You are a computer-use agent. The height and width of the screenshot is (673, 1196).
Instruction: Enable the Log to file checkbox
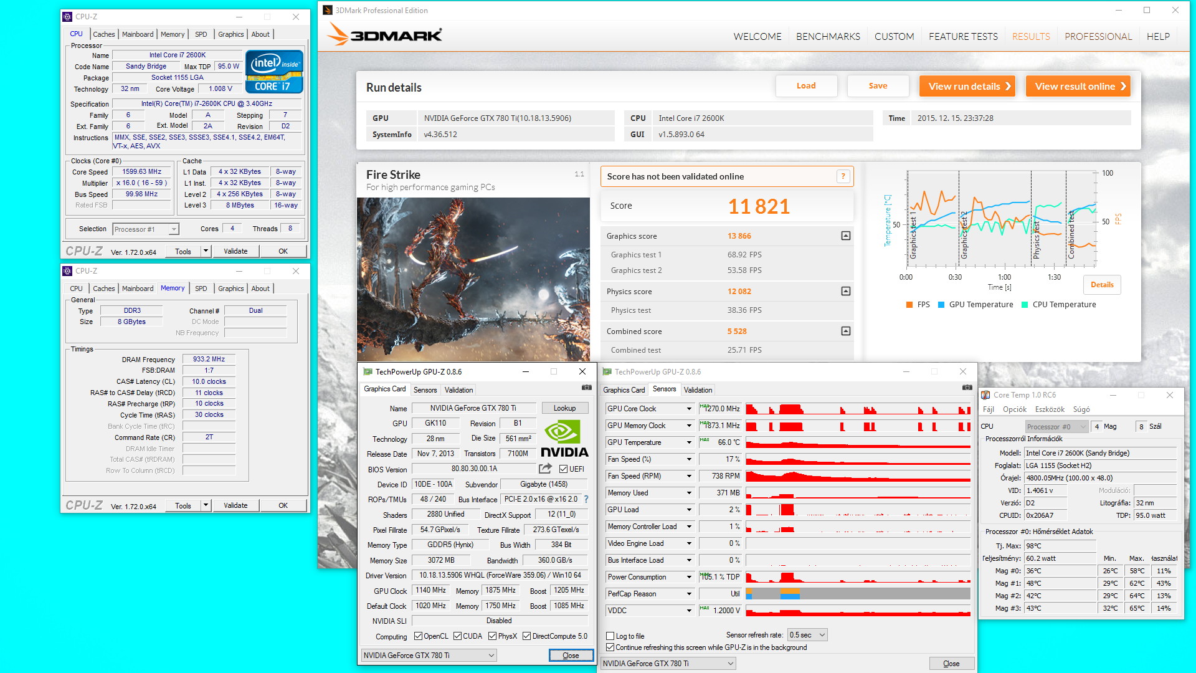(x=610, y=636)
